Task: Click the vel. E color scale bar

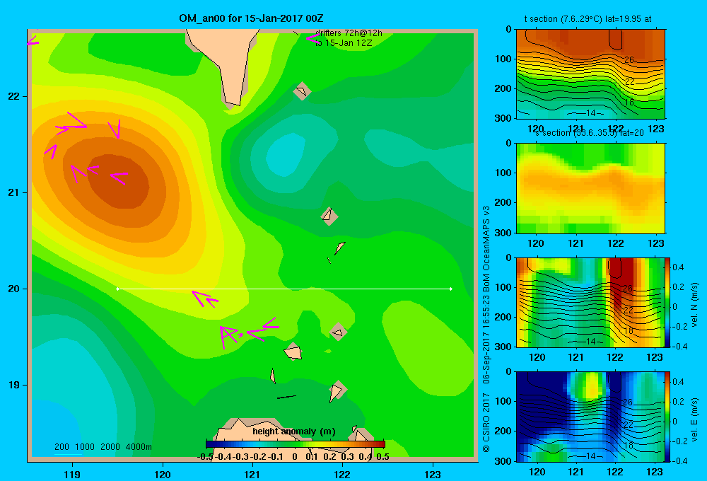Action: [667, 416]
